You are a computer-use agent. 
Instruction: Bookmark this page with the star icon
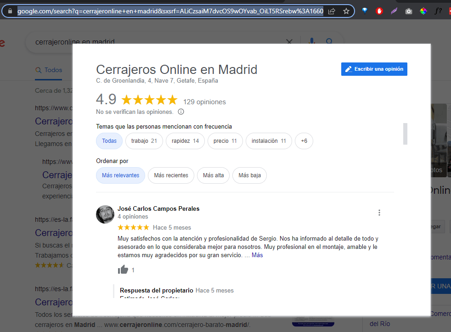click(x=346, y=11)
